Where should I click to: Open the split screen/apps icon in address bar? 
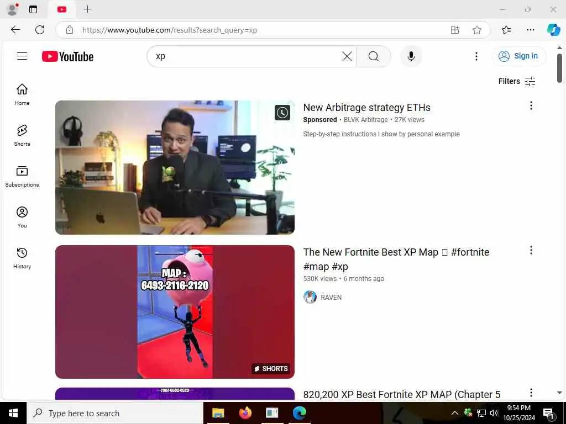click(455, 30)
